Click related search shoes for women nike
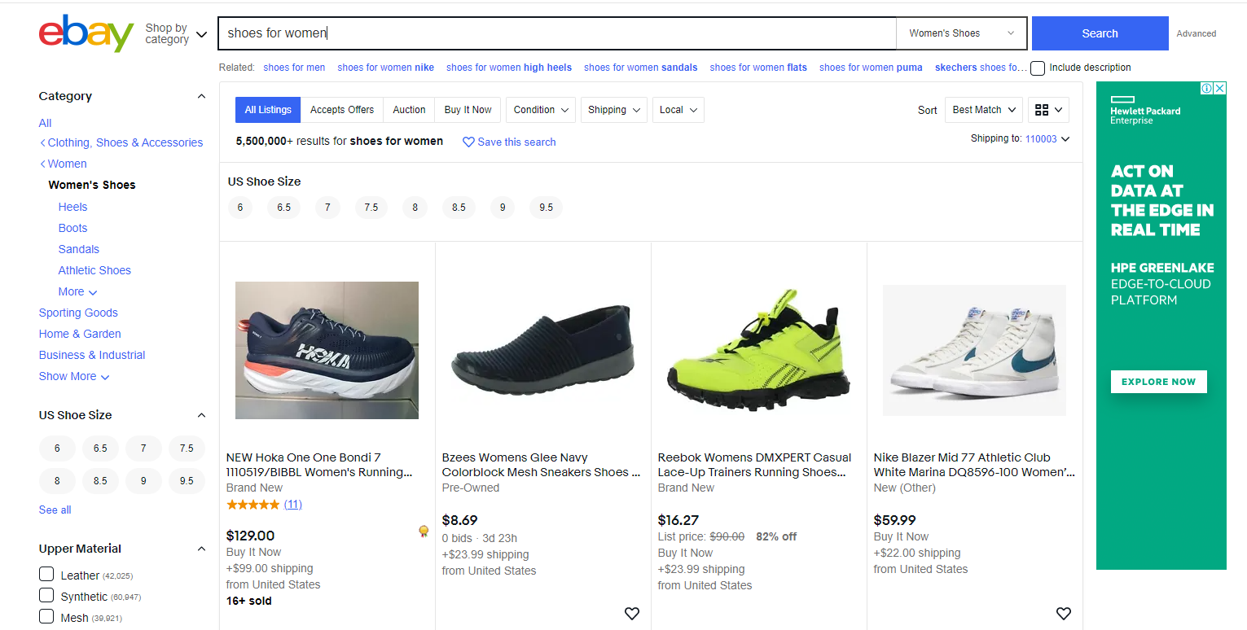The width and height of the screenshot is (1247, 630). point(385,68)
